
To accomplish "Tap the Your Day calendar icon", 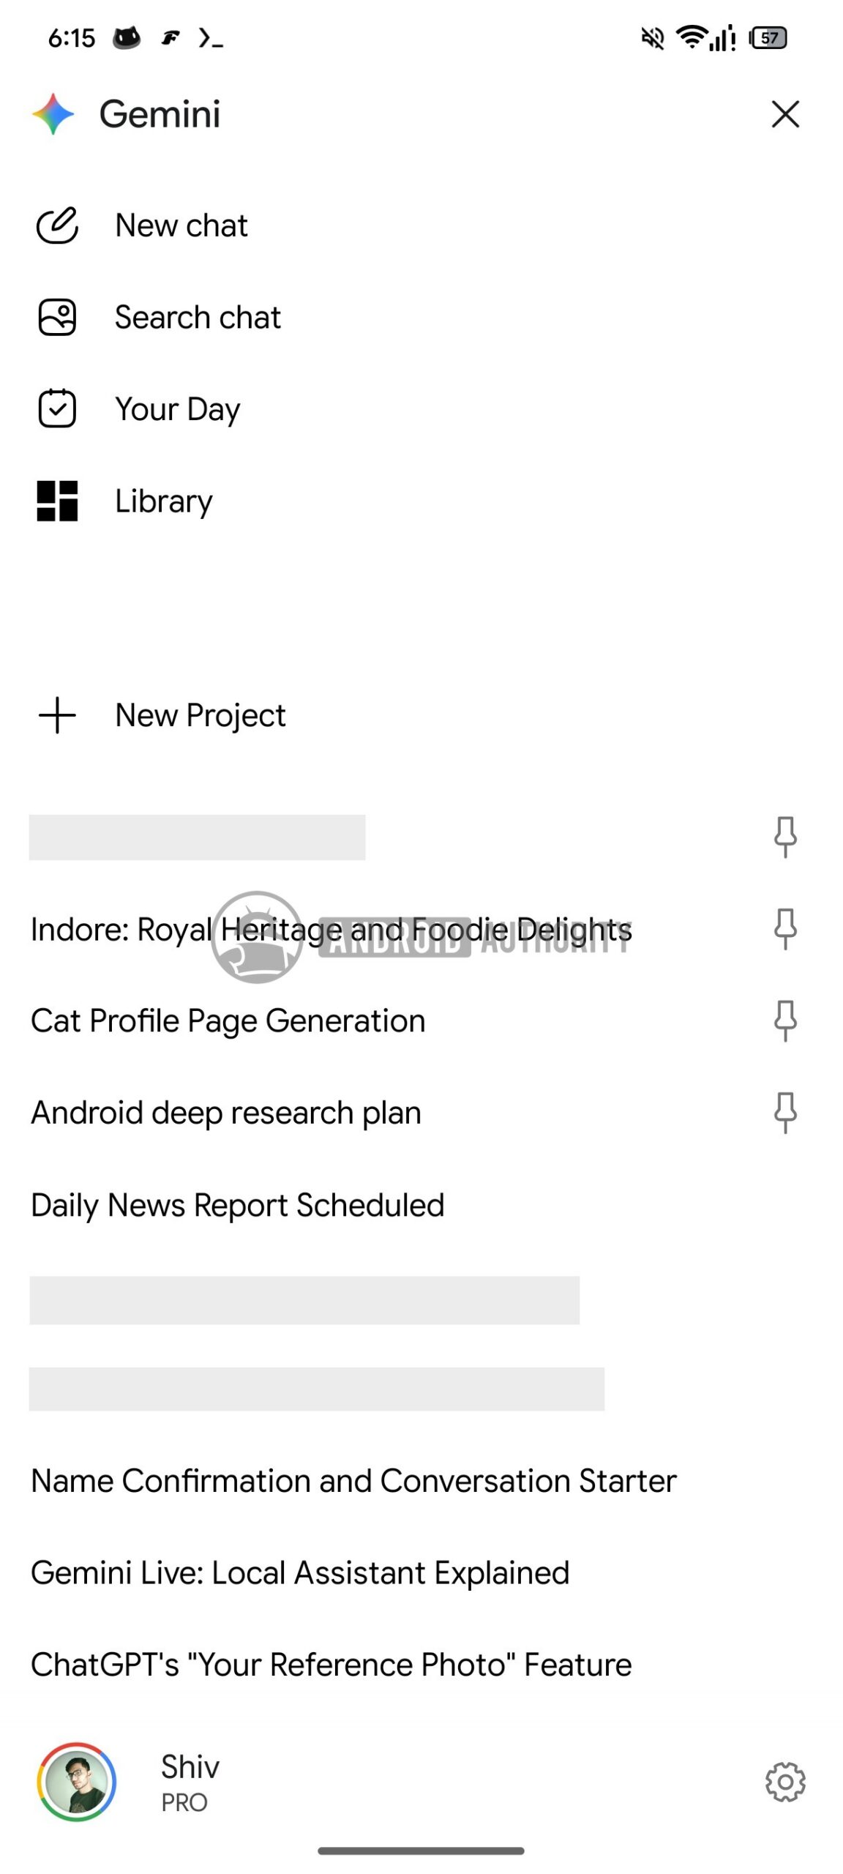I will tap(57, 409).
